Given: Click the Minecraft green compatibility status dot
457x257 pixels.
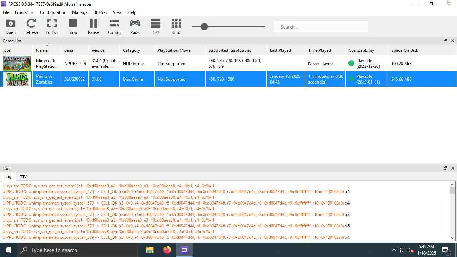Looking at the screenshot, I should [351, 64].
